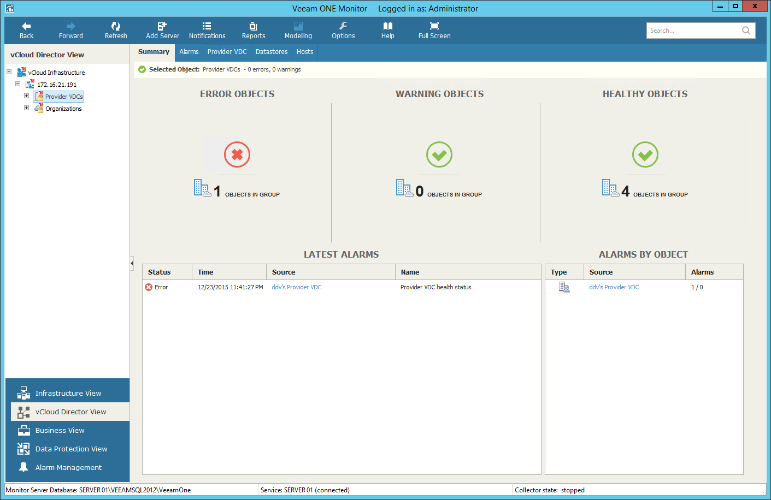This screenshot has width=771, height=500.
Task: Collapse the vCloud Infrastructure tree node
Action: pos(9,72)
